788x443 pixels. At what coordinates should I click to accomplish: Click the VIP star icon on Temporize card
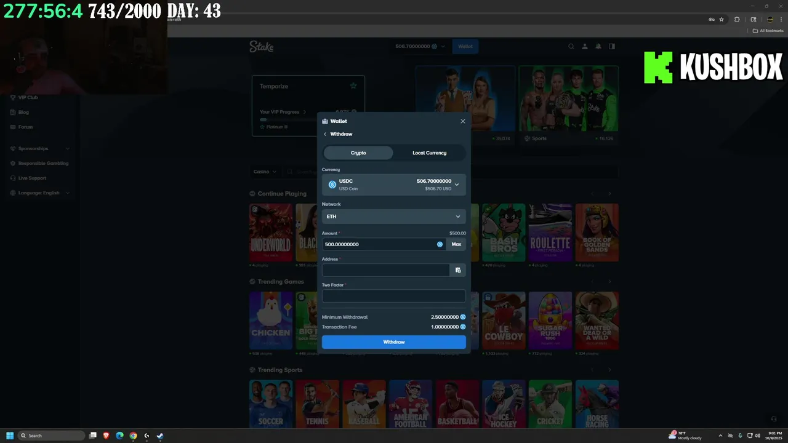click(353, 86)
